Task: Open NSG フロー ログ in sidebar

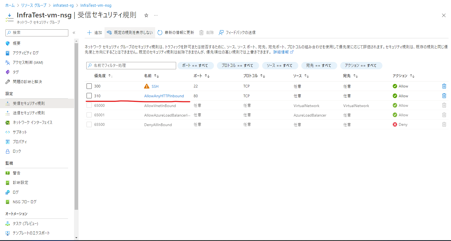Action: point(24,202)
